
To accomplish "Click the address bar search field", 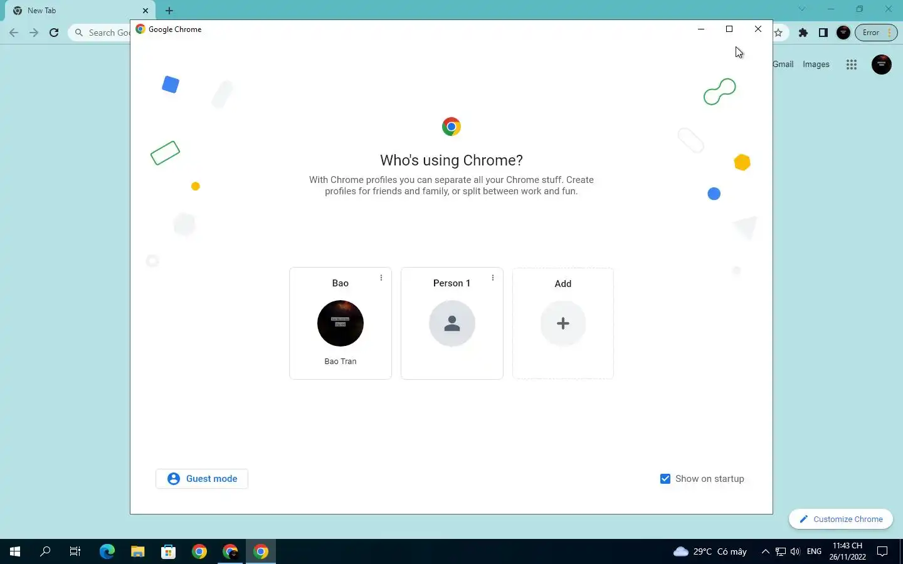I will pyautogui.click(x=100, y=33).
